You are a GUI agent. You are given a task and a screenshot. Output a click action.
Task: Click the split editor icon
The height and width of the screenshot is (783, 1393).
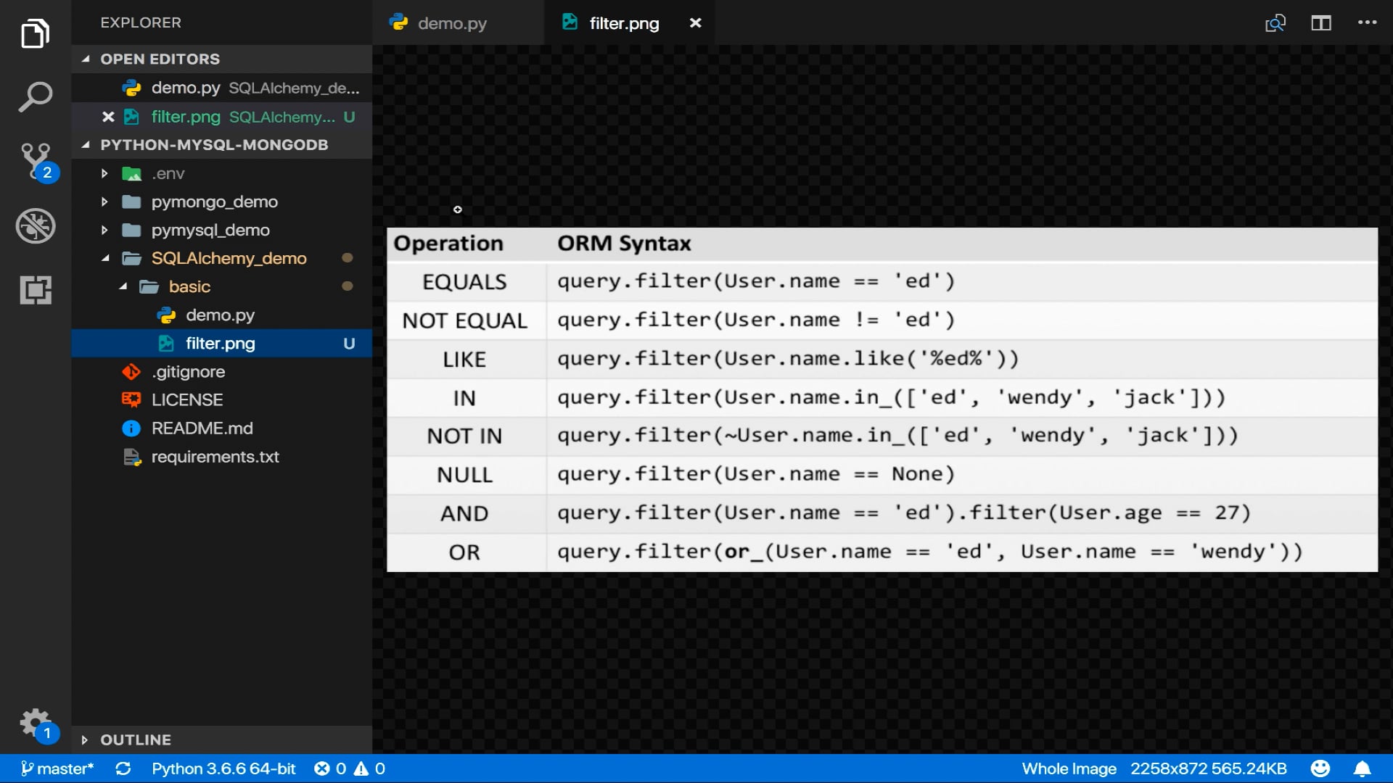pos(1320,23)
